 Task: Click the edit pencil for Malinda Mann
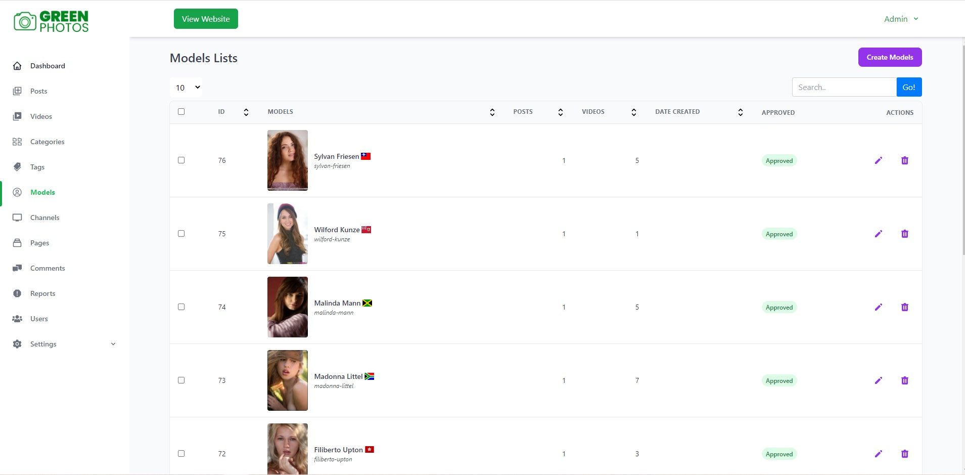point(878,307)
